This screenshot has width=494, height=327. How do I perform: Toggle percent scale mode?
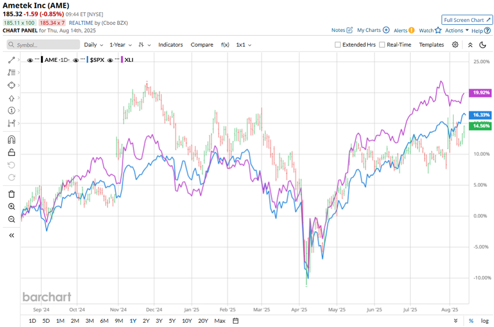(x=471, y=321)
